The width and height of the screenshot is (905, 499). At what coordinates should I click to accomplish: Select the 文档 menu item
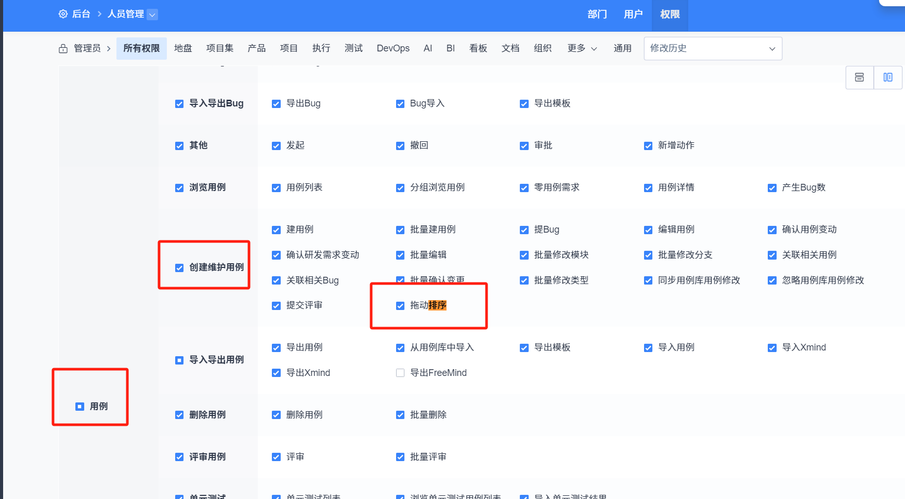click(x=510, y=48)
